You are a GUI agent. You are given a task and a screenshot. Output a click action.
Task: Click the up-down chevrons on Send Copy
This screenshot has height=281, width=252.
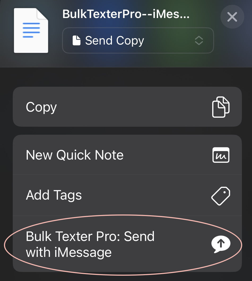coord(199,40)
